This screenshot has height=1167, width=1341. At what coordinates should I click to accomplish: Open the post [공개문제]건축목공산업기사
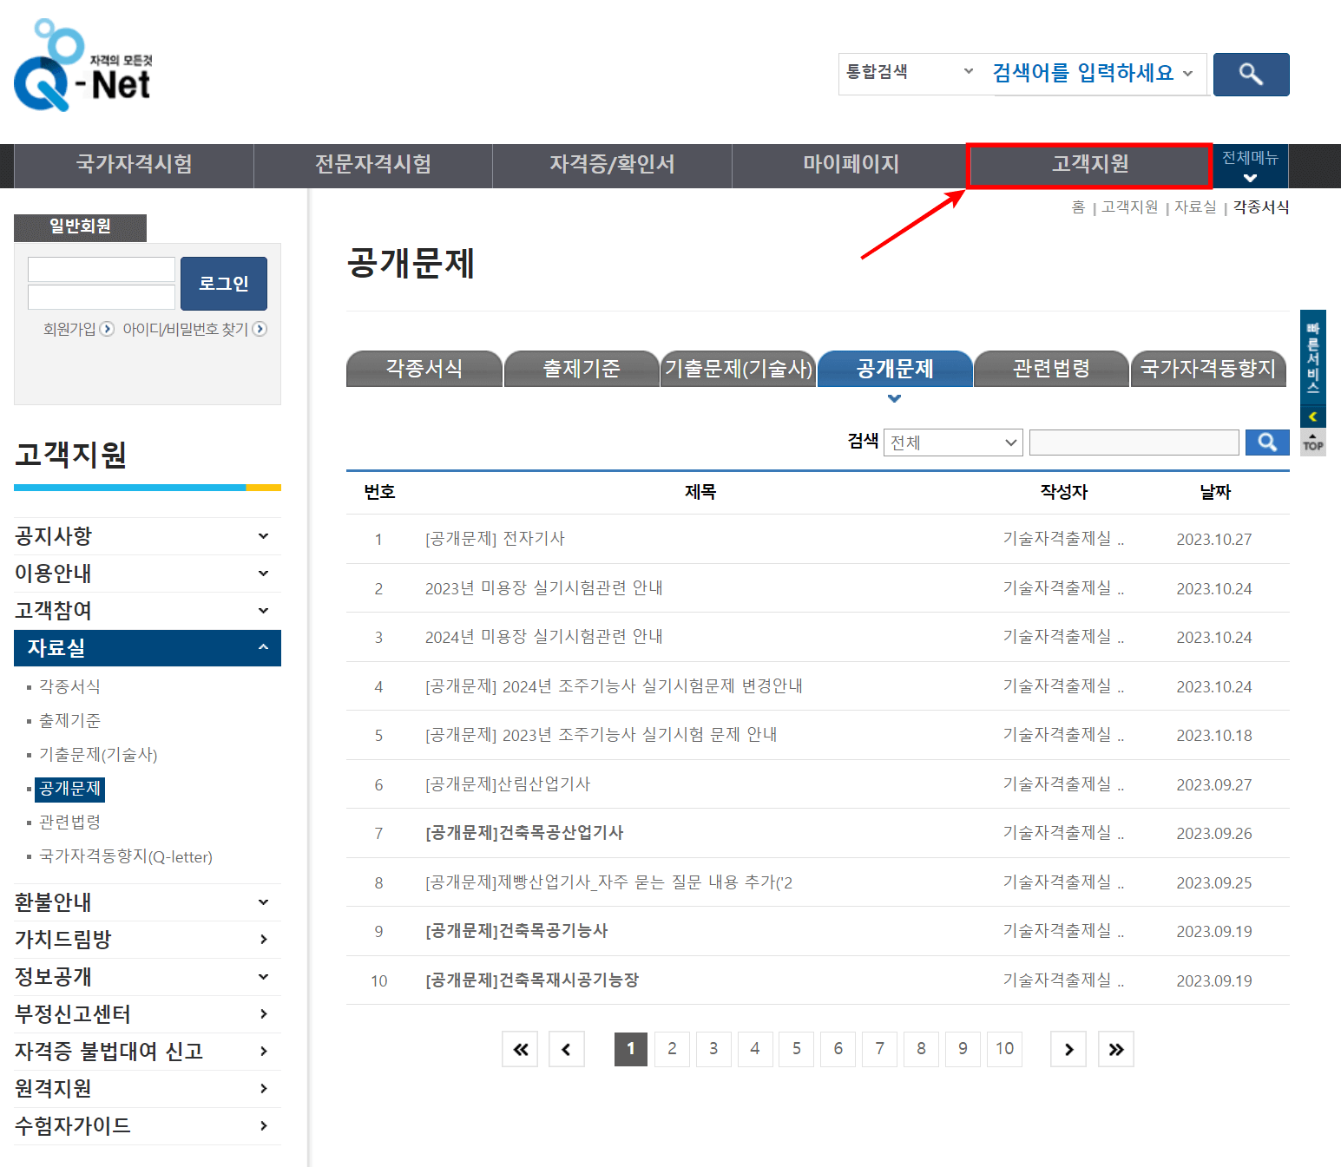coord(524,833)
